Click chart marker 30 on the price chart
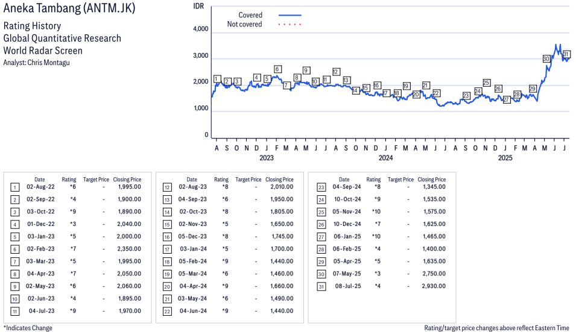This screenshot has height=332, width=576. coord(546,58)
